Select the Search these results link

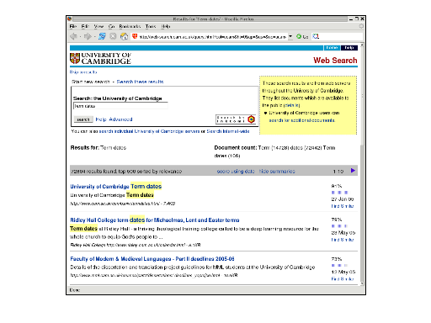pyautogui.click(x=140, y=82)
